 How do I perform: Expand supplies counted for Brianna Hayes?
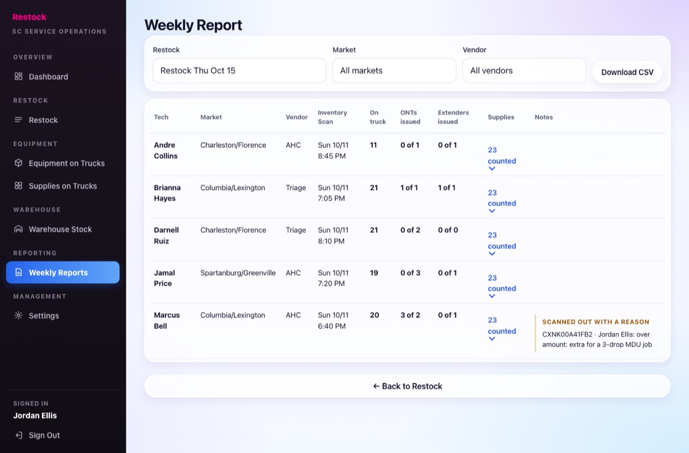pos(502,201)
